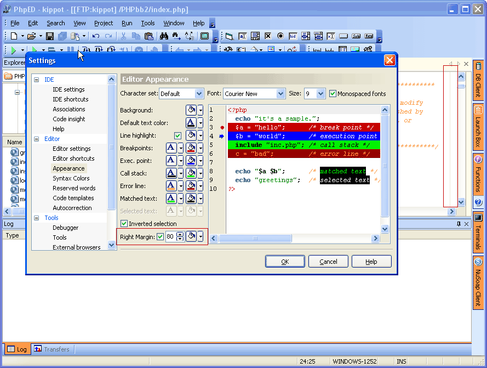Insert a Reset button form element
487x368 pixels.
pyautogui.click(x=369, y=36)
